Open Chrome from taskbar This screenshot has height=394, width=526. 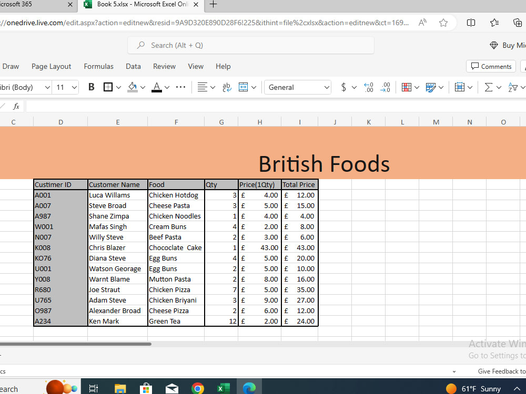pyautogui.click(x=198, y=388)
